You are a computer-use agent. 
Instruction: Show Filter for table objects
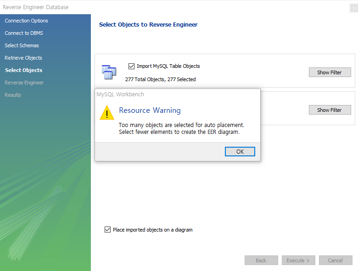pyautogui.click(x=330, y=72)
